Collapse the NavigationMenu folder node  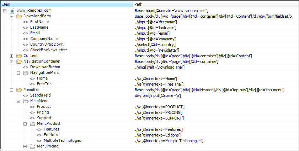pos(18,73)
